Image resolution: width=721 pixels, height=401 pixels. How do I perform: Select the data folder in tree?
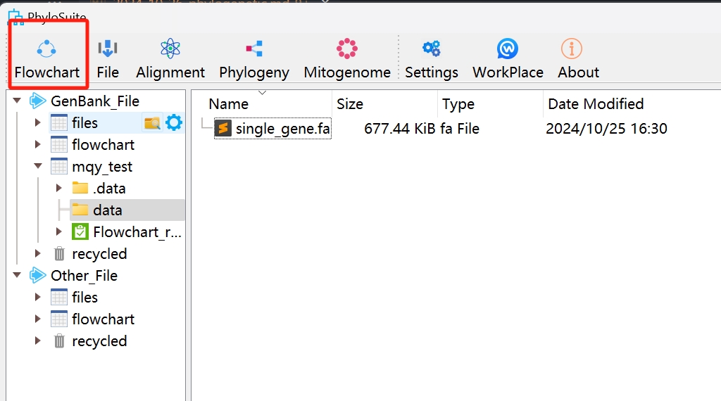[x=107, y=210]
